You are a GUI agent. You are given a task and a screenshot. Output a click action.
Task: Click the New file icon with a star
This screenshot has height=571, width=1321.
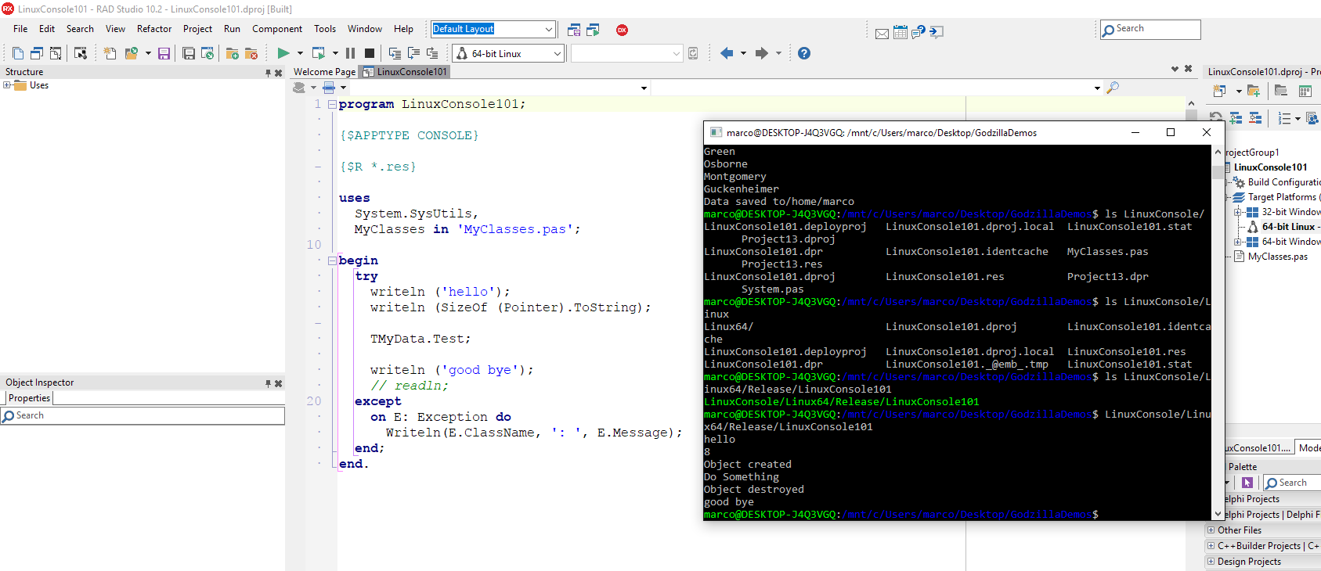tap(110, 53)
